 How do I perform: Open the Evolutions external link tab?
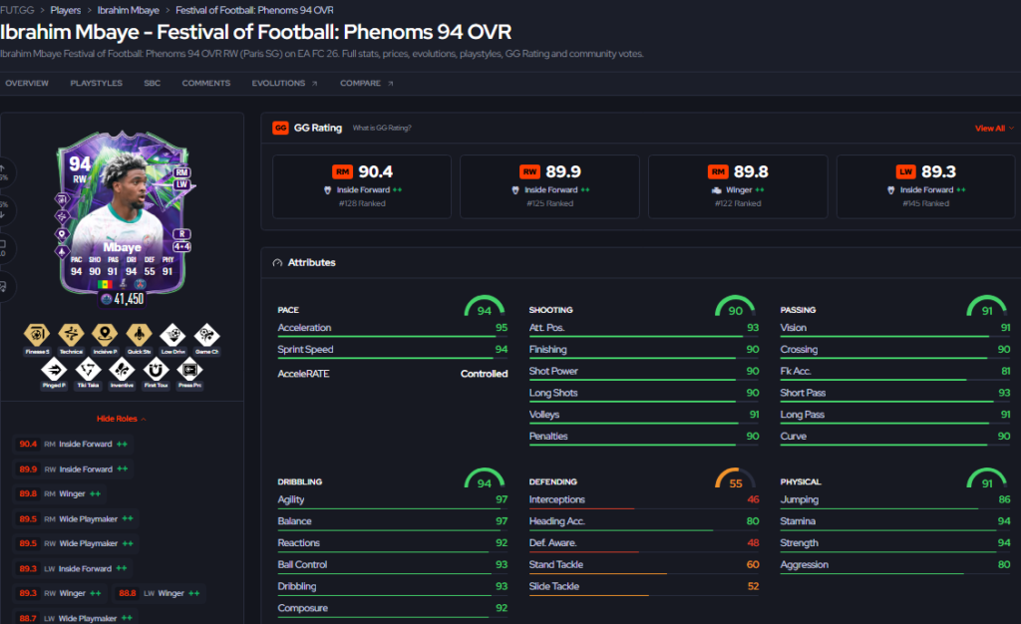(x=284, y=84)
